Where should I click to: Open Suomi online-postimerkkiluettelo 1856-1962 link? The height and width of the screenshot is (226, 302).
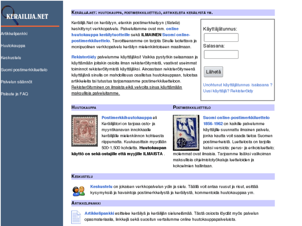tap(236, 121)
